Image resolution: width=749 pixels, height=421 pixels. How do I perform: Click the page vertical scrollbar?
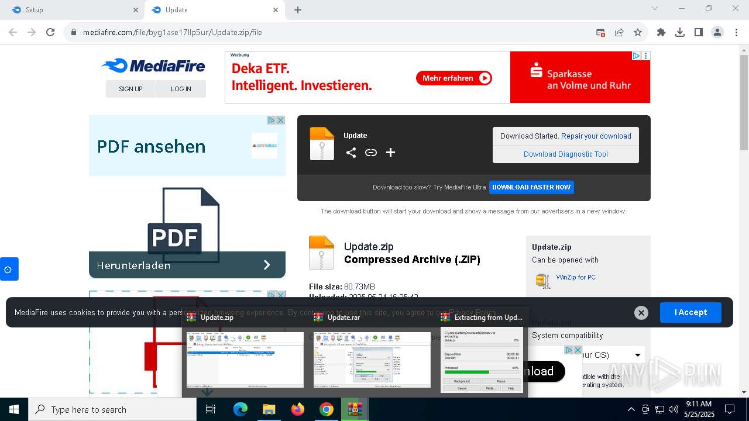744,103
